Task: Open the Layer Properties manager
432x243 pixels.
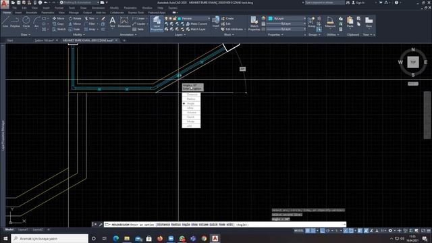Action: 157,24
